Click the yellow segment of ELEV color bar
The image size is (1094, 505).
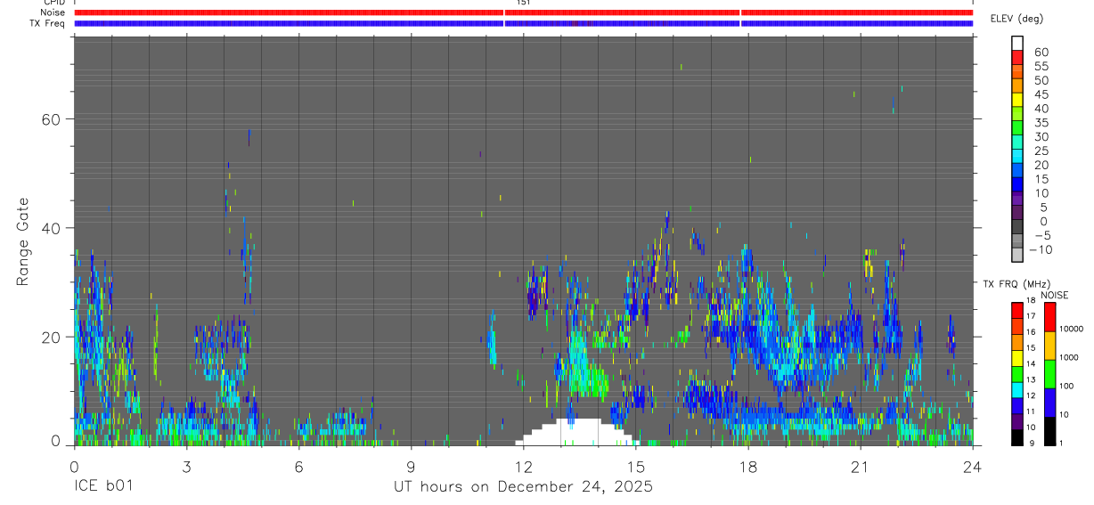click(x=1017, y=100)
